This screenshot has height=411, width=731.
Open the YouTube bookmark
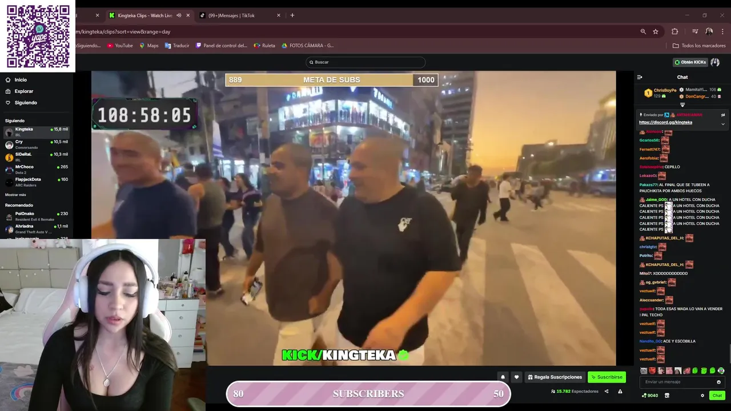[x=120, y=46]
